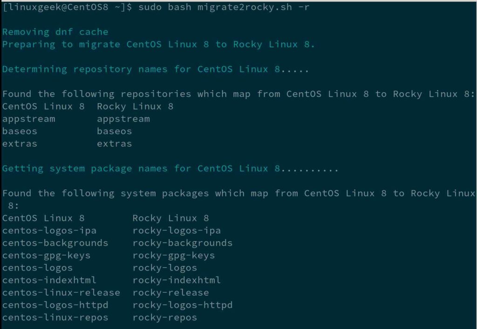The image size is (477, 329).
Task: Click the rocky-release package name
Action: click(170, 293)
